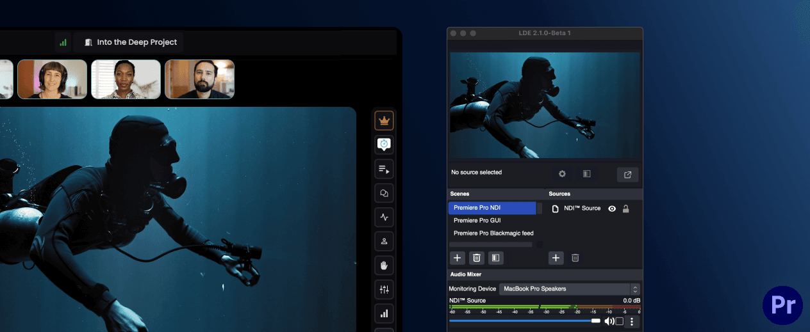Click the crown icon in sidebar
This screenshot has width=810, height=332.
click(384, 120)
